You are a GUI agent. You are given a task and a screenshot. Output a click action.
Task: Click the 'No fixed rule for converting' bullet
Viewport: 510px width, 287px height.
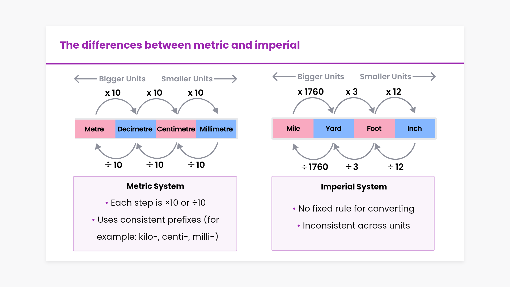pyautogui.click(x=356, y=209)
